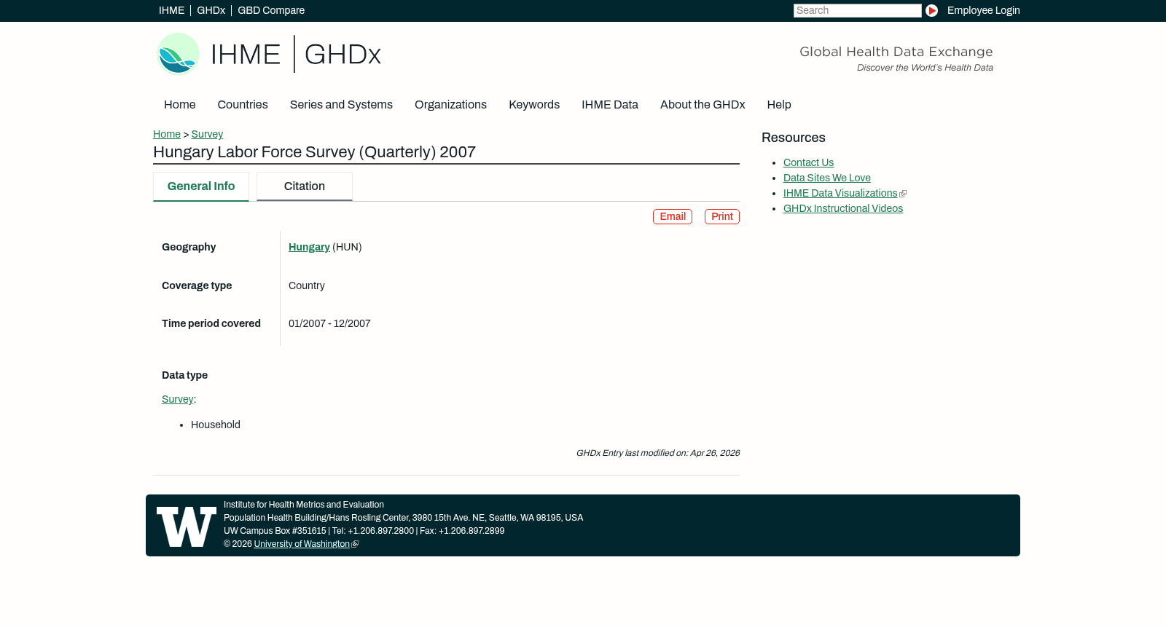Viewport: 1166px width, 627px height.
Task: Click the Geography field label
Action: 189,248
